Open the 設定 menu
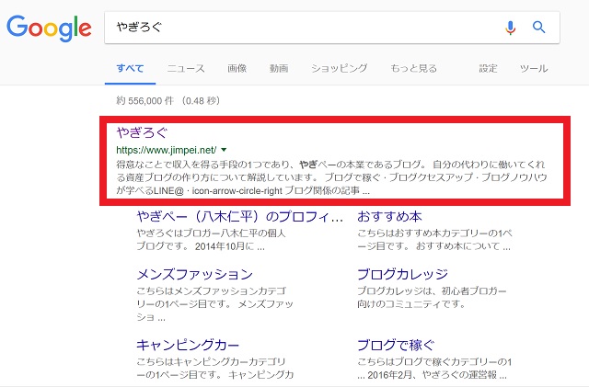Viewport: 589px width, 387px height. [x=488, y=69]
